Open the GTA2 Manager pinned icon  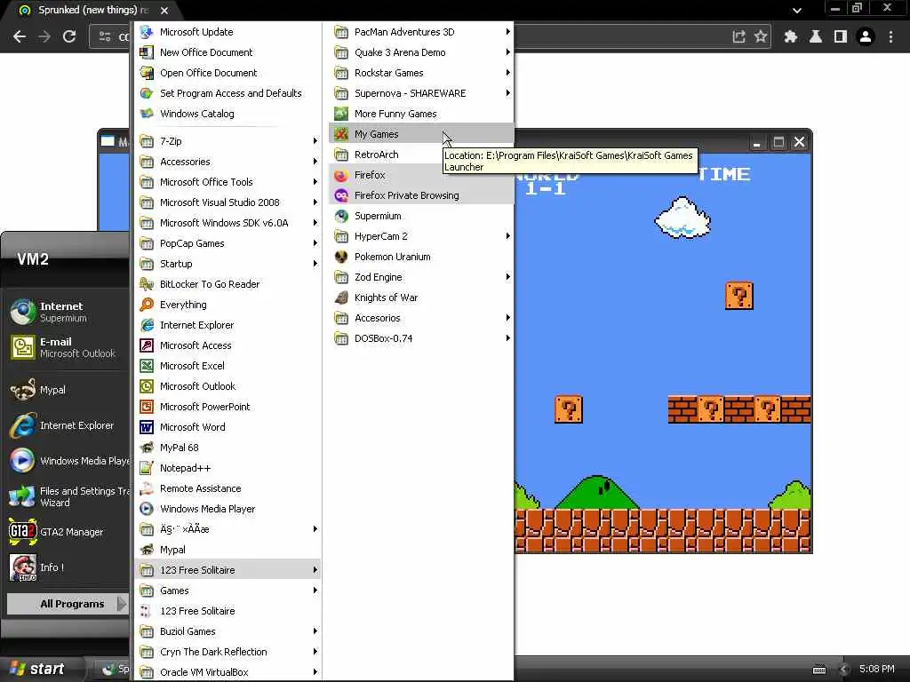pos(22,532)
